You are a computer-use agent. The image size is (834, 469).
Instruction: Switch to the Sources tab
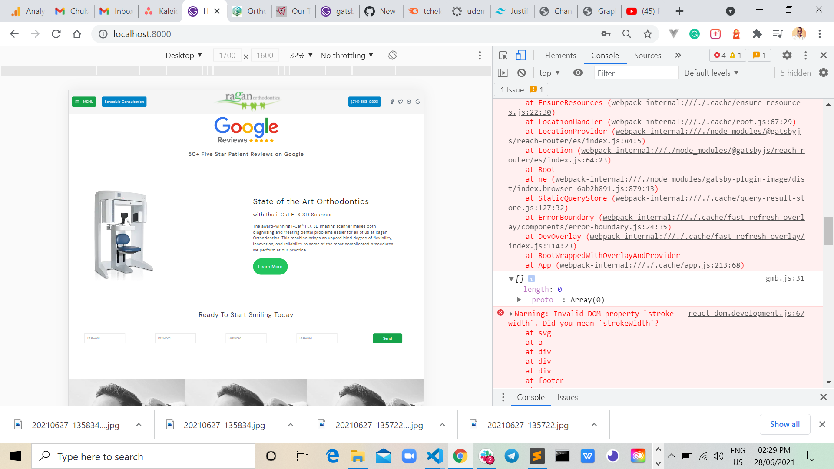point(648,55)
